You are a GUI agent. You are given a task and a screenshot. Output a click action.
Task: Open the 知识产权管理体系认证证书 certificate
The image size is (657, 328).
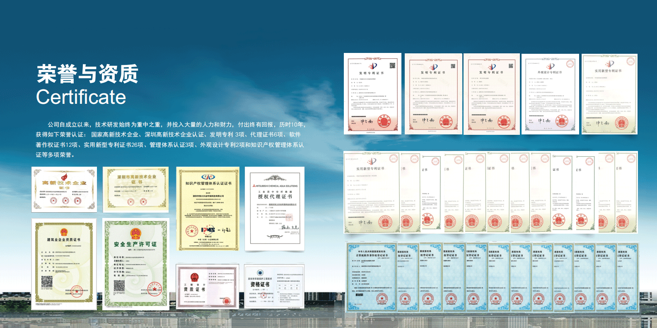click(x=208, y=209)
